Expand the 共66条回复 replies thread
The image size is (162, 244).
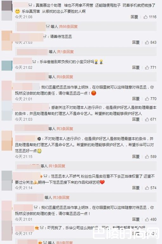coord(68,27)
